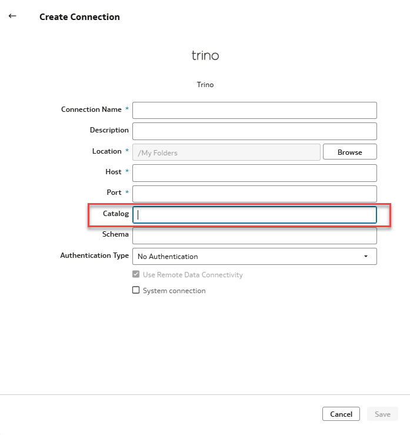This screenshot has height=435, width=410.
Task: Toggle the System connection checkbox
Action: [x=136, y=290]
